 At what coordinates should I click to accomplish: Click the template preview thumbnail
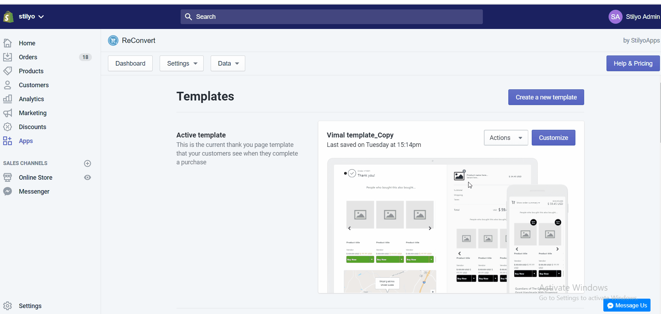pyautogui.click(x=447, y=225)
